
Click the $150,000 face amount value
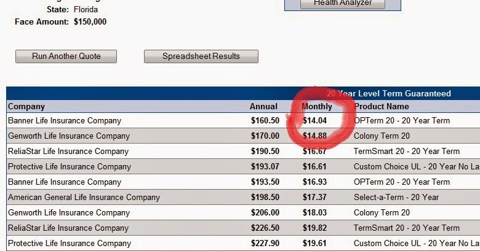[90, 21]
